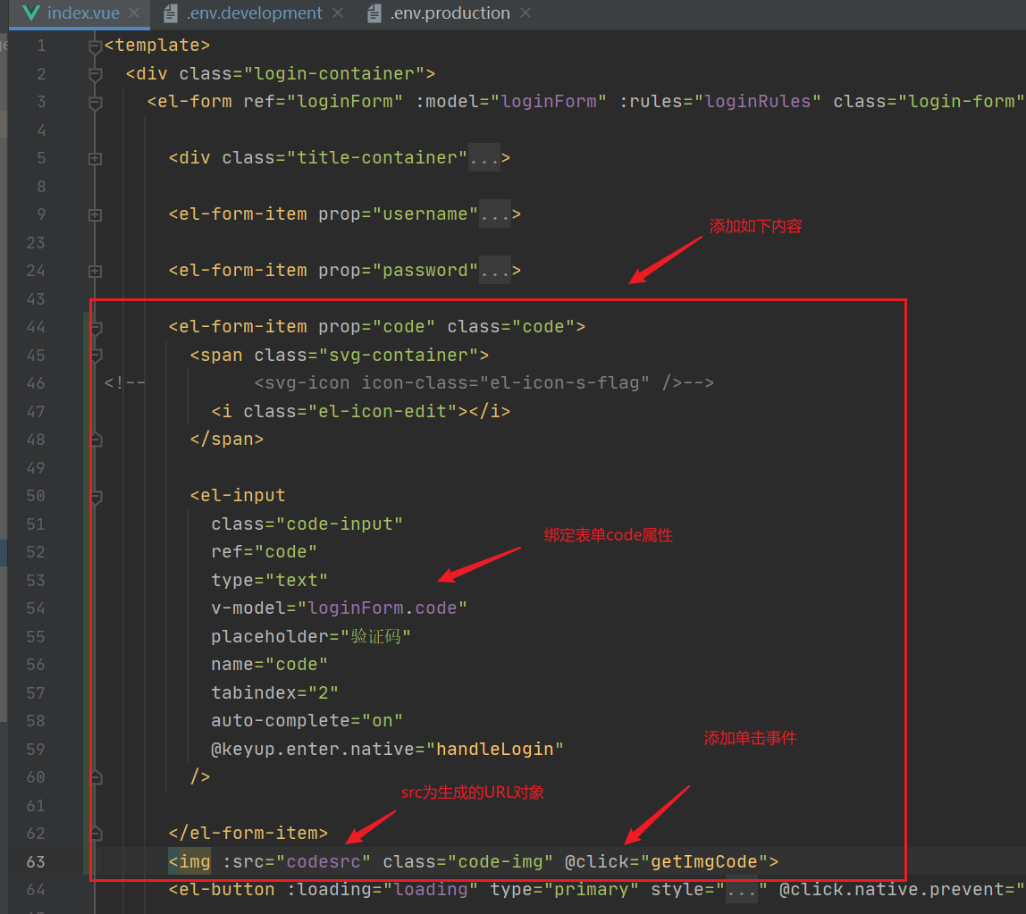Collapse the el-form fold marker on line 3
This screenshot has width=1026, height=914.
pyautogui.click(x=95, y=102)
